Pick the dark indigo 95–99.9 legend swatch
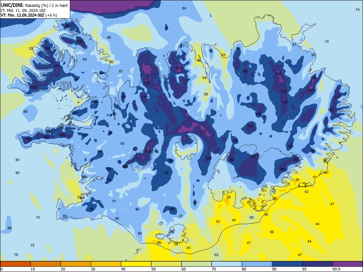This screenshot has height=272, width=363. click(x=317, y=264)
